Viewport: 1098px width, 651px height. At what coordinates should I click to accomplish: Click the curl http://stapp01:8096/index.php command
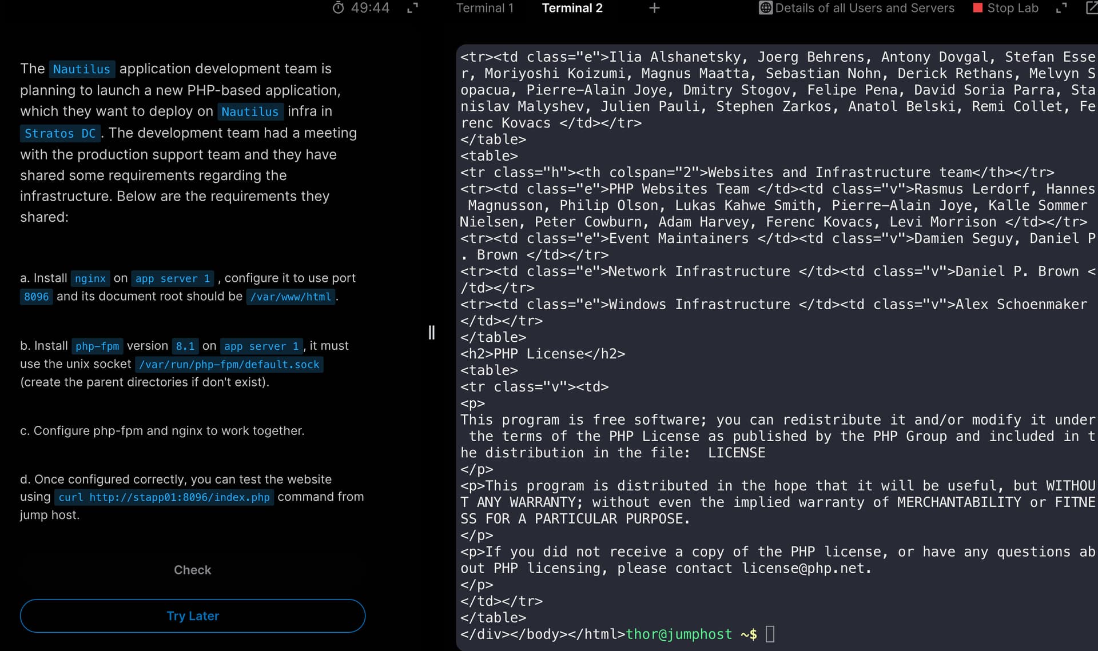coord(164,497)
